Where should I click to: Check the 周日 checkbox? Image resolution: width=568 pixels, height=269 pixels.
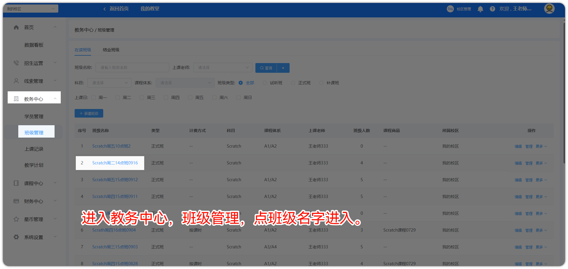pos(239,98)
